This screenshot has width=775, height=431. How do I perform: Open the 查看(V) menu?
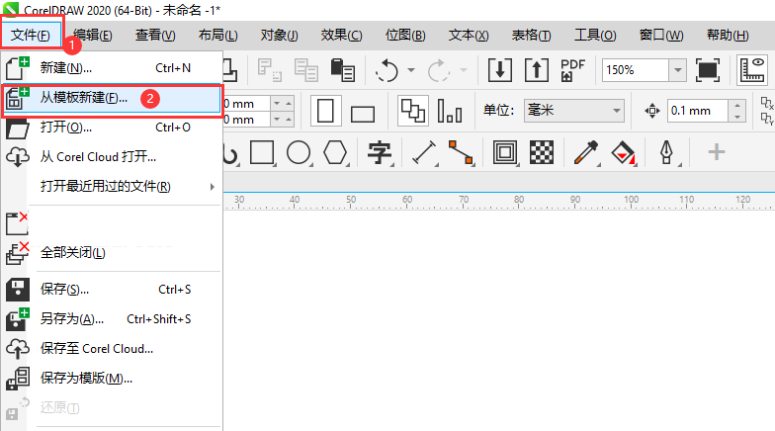[x=155, y=36]
